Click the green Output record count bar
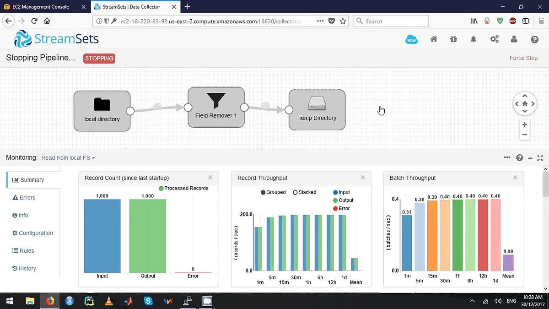549x309 pixels. pos(148,236)
